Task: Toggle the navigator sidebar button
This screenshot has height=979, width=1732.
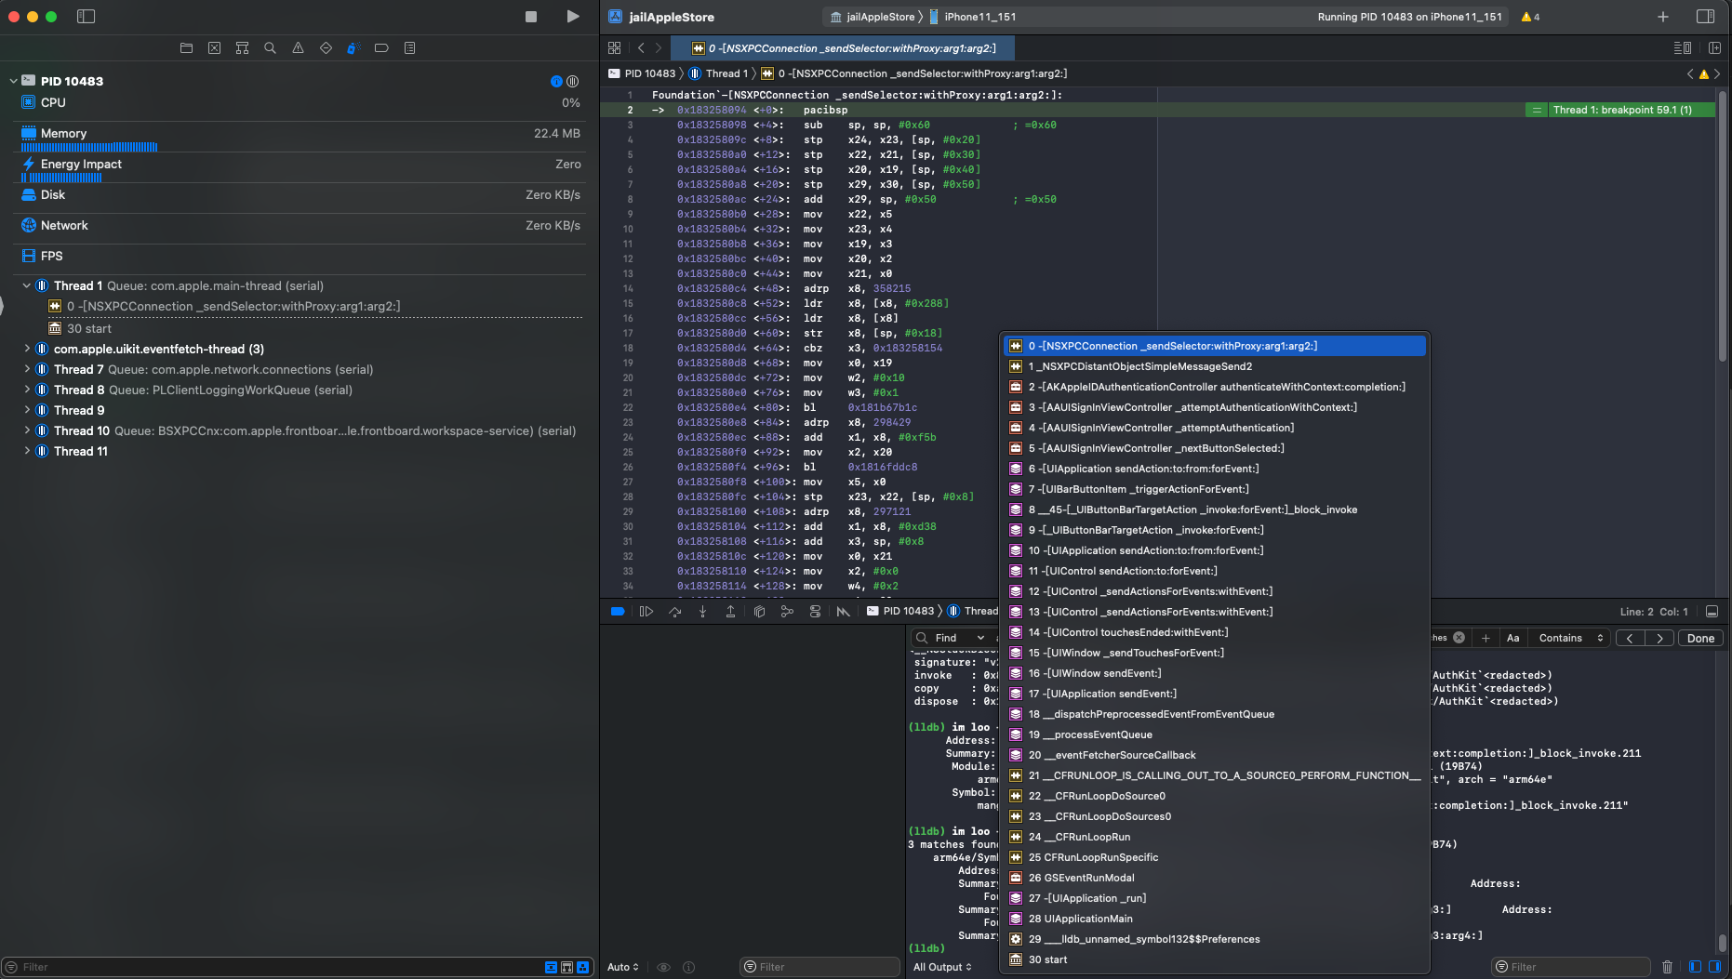Action: point(86,17)
